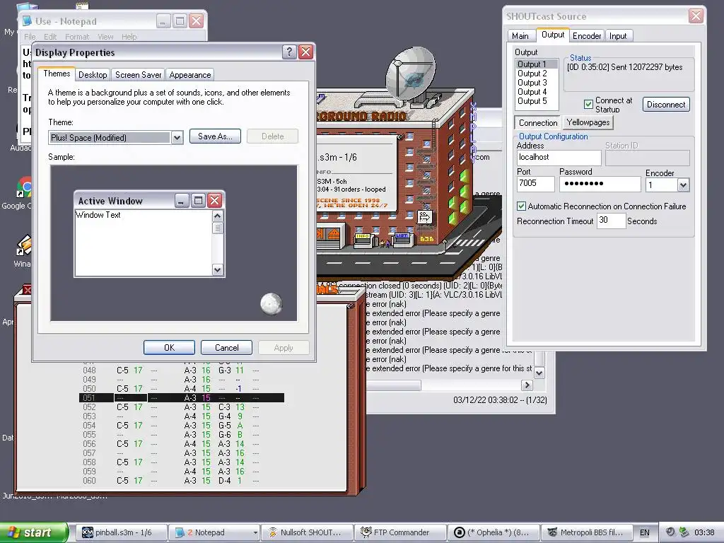Open the Winamp desktop shortcut
724x543 pixels.
click(23, 245)
